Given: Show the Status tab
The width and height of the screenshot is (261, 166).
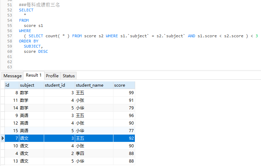Looking at the screenshot, I should pos(69,76).
